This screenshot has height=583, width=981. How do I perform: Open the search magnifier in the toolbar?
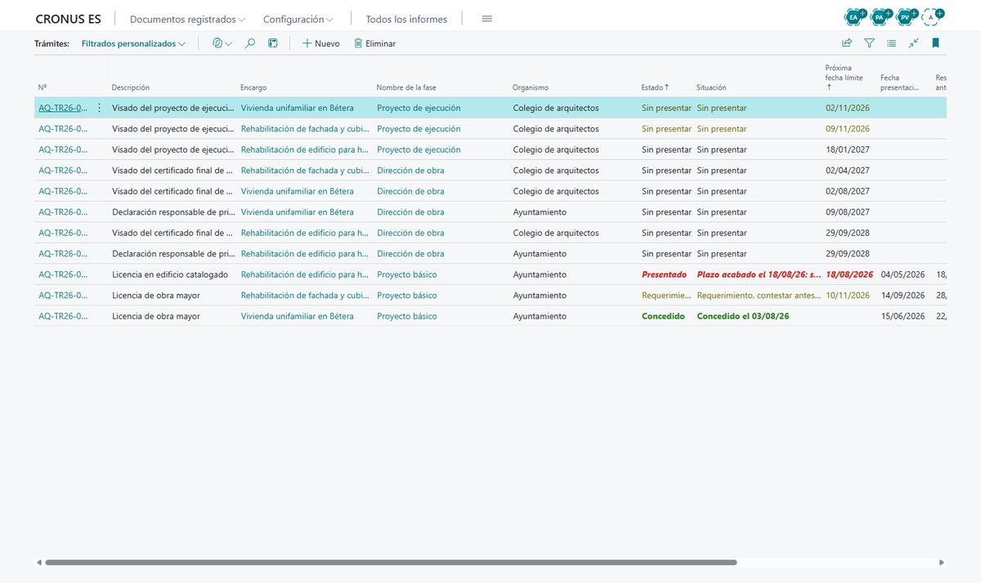tap(250, 43)
